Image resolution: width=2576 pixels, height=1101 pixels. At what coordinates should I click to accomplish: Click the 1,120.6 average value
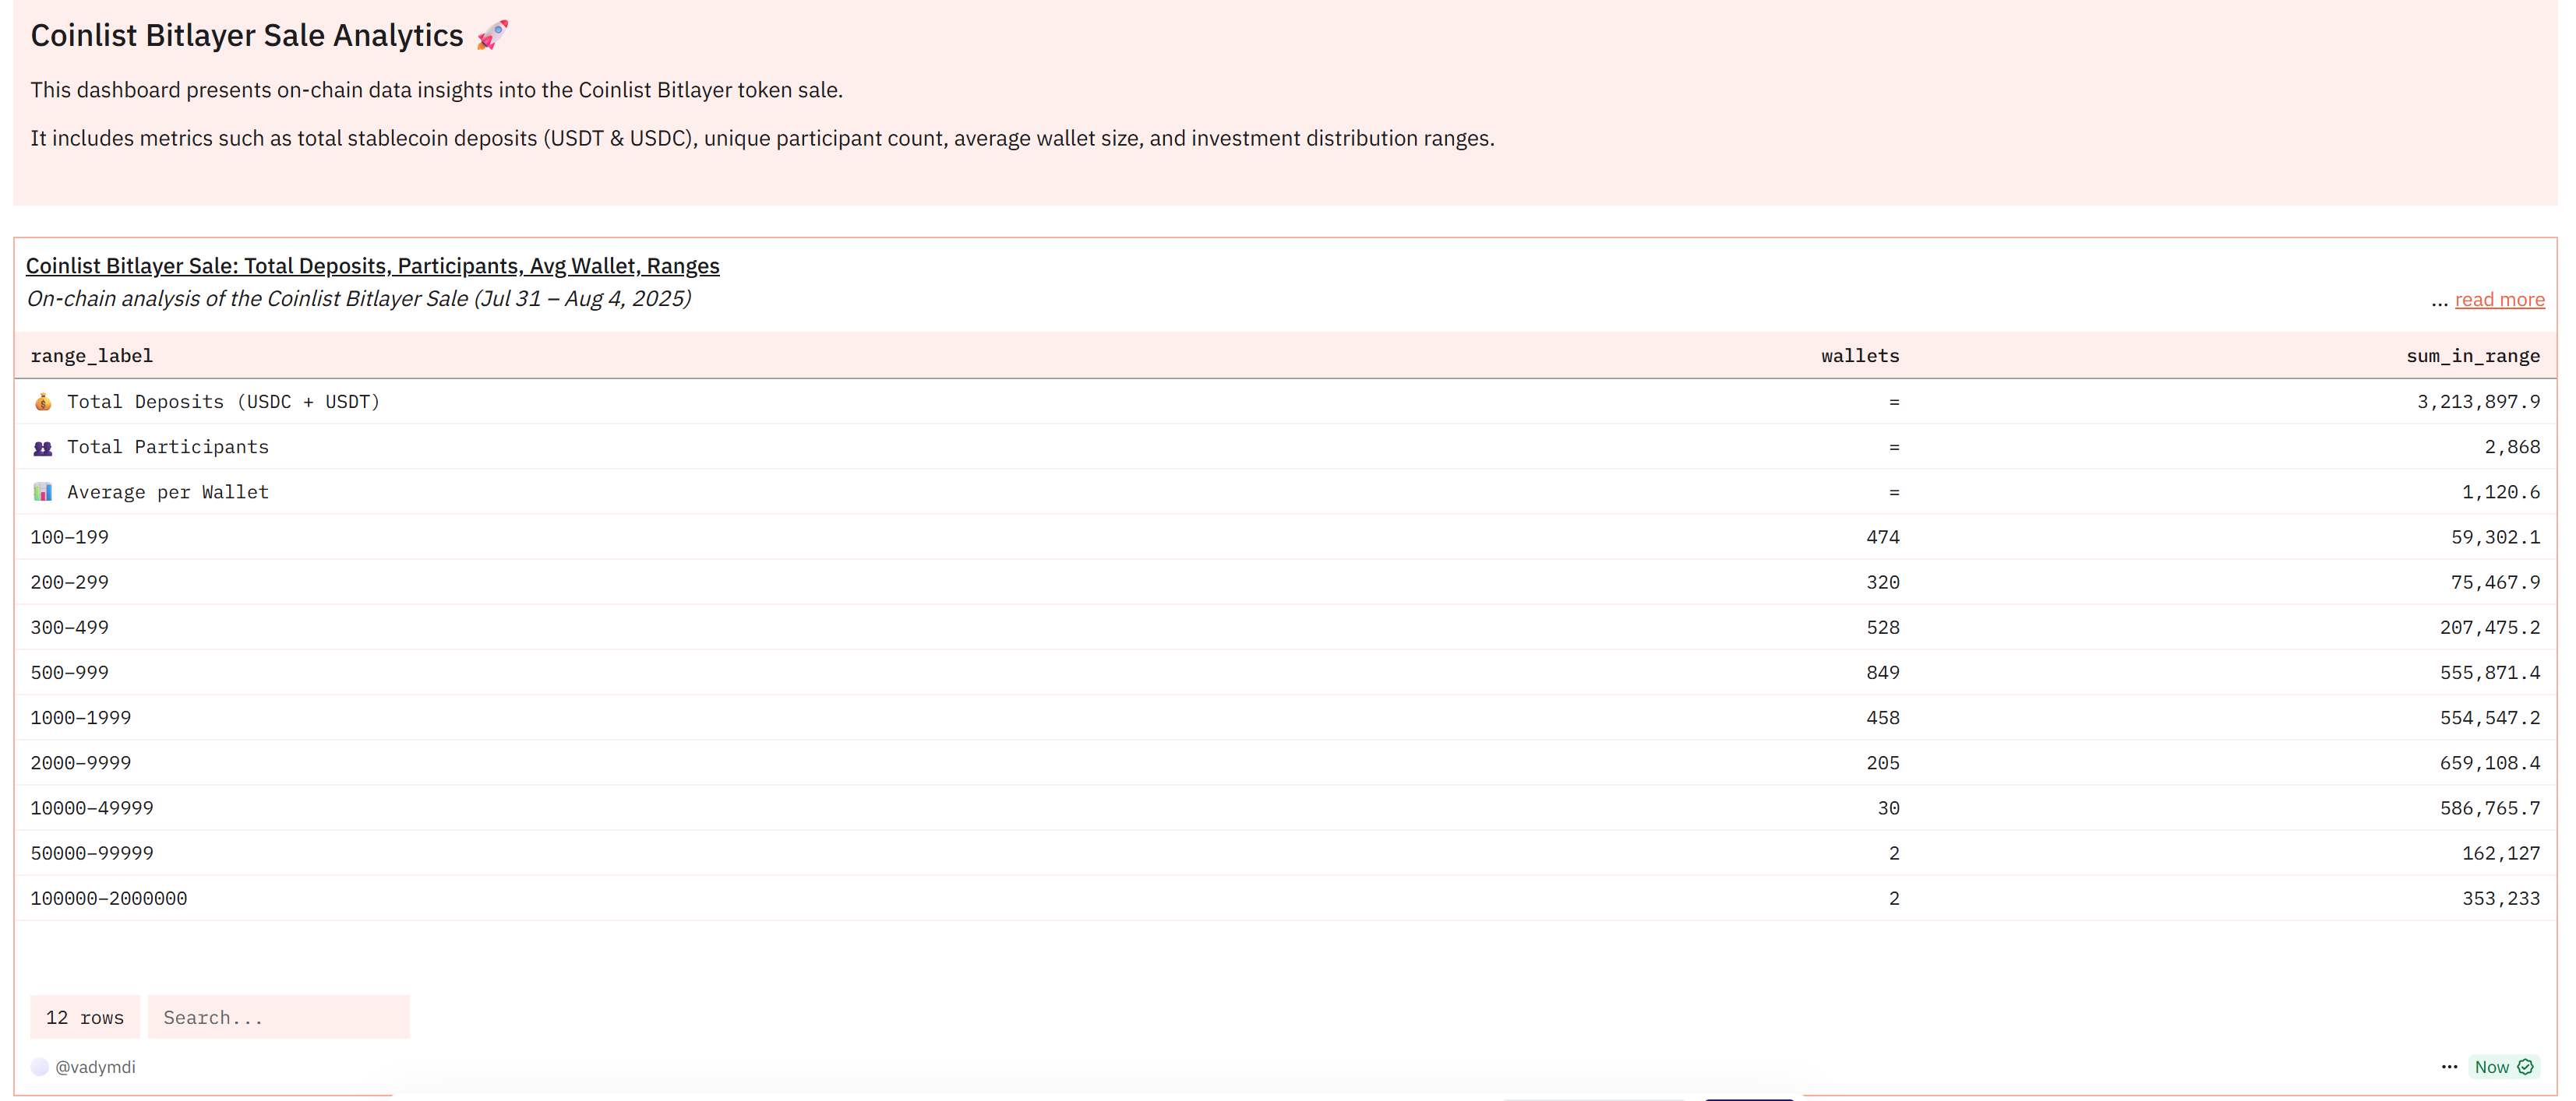(2501, 491)
